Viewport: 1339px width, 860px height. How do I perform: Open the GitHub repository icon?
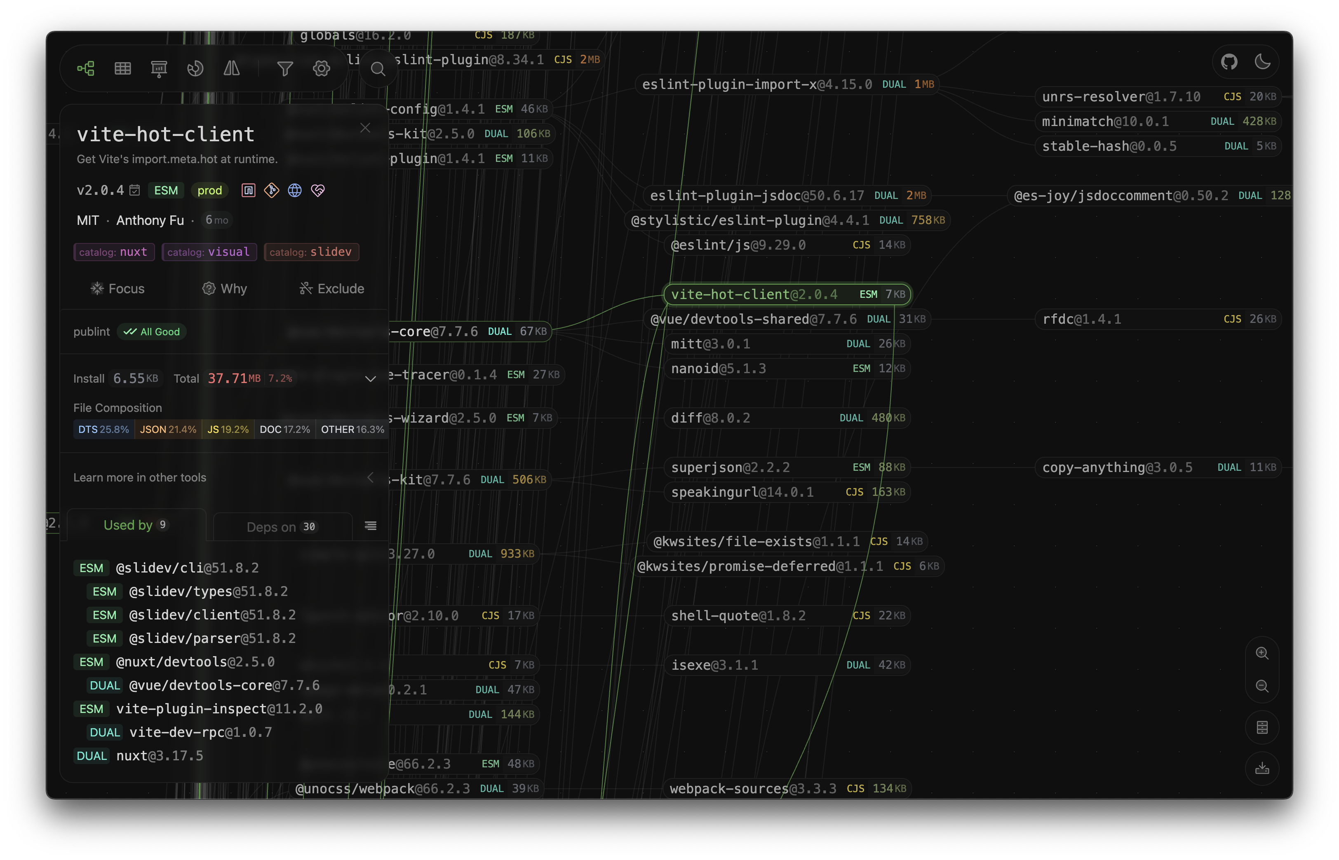pos(1229,61)
